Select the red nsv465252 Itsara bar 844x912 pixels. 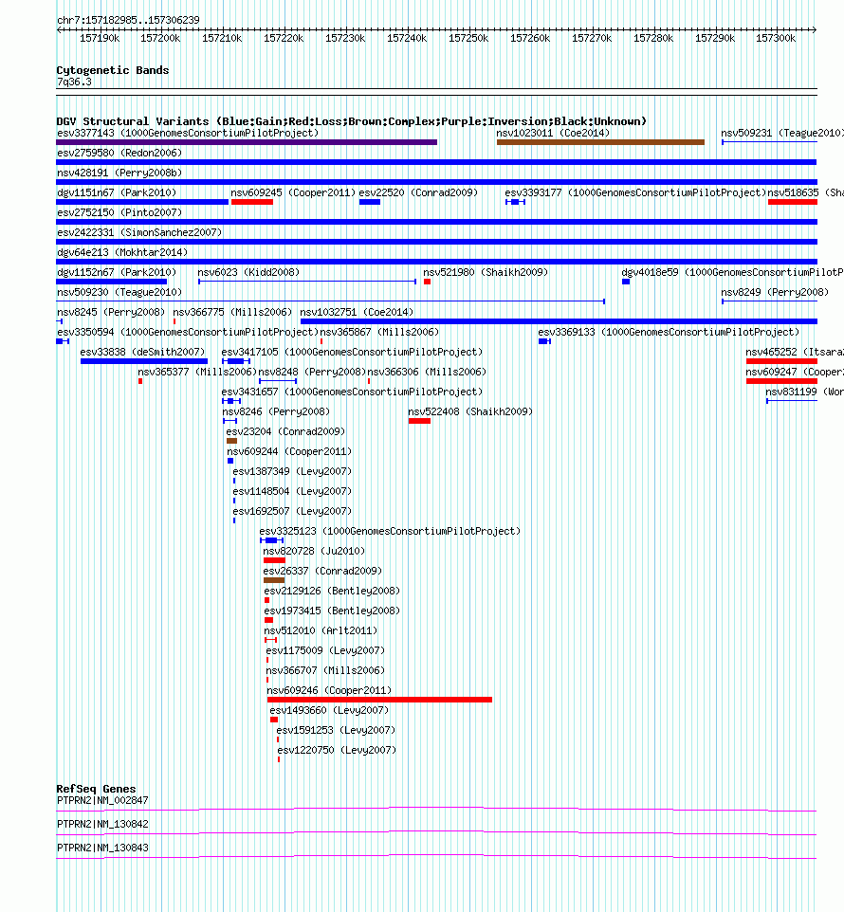click(x=781, y=361)
